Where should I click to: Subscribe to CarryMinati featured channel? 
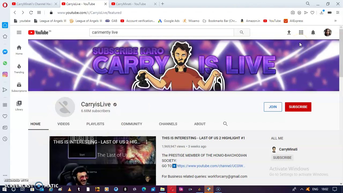coord(282,158)
